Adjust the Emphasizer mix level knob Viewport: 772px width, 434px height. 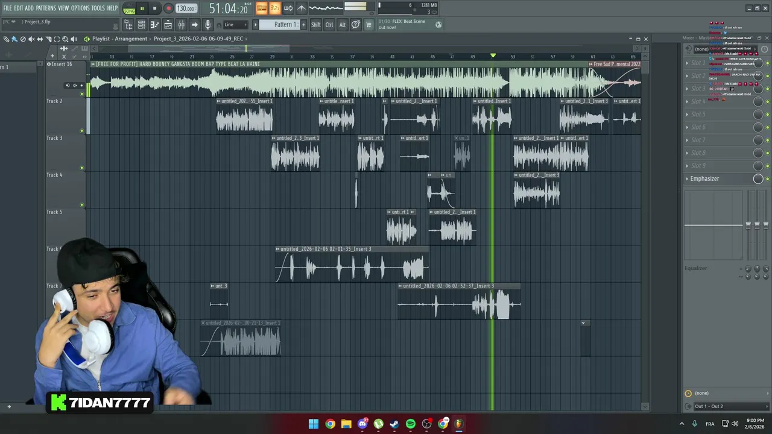tap(758, 178)
